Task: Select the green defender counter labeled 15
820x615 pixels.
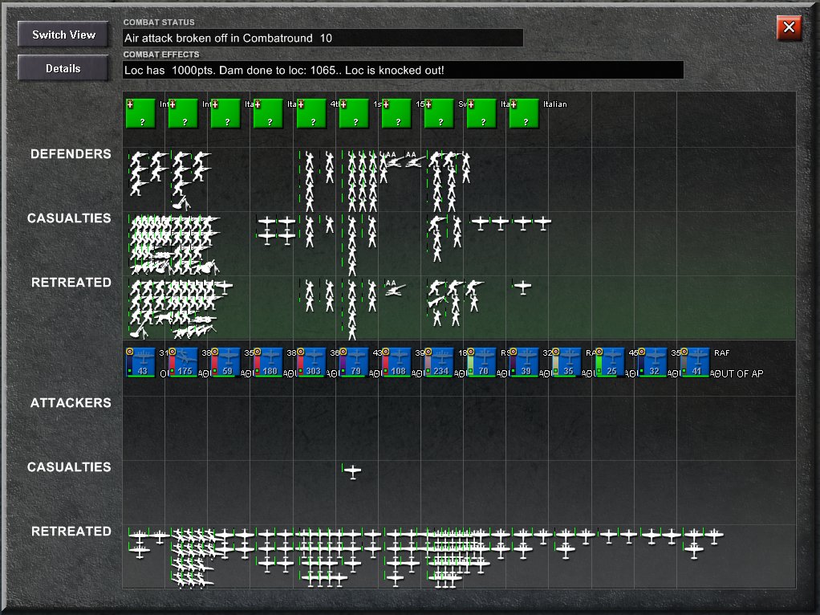Action: (x=397, y=113)
